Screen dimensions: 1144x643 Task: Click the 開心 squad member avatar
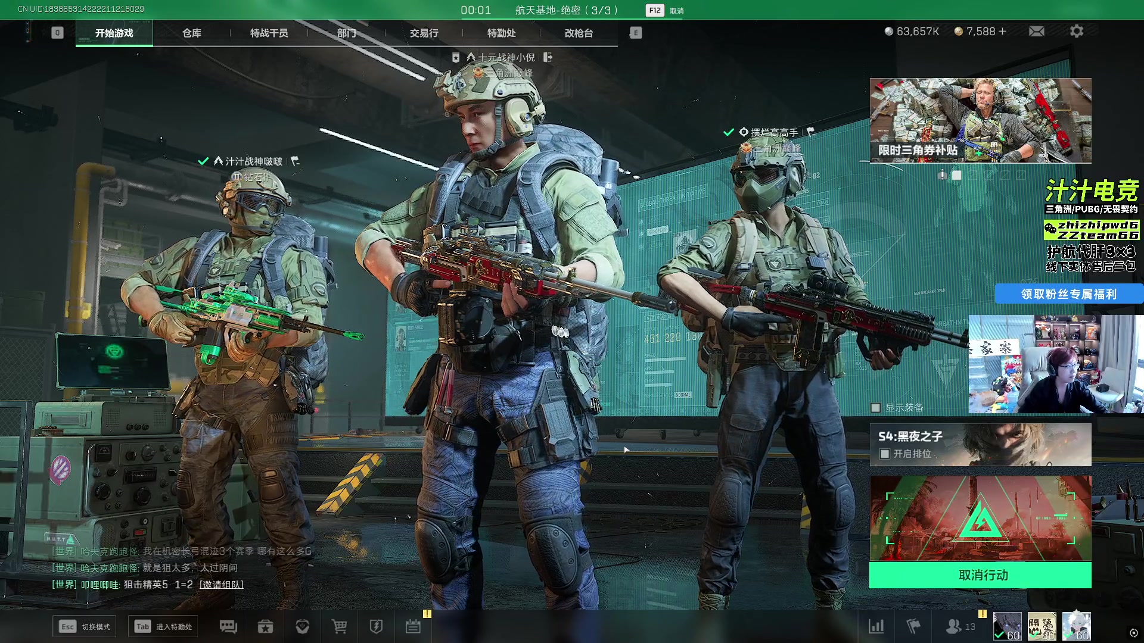[x=1042, y=626]
